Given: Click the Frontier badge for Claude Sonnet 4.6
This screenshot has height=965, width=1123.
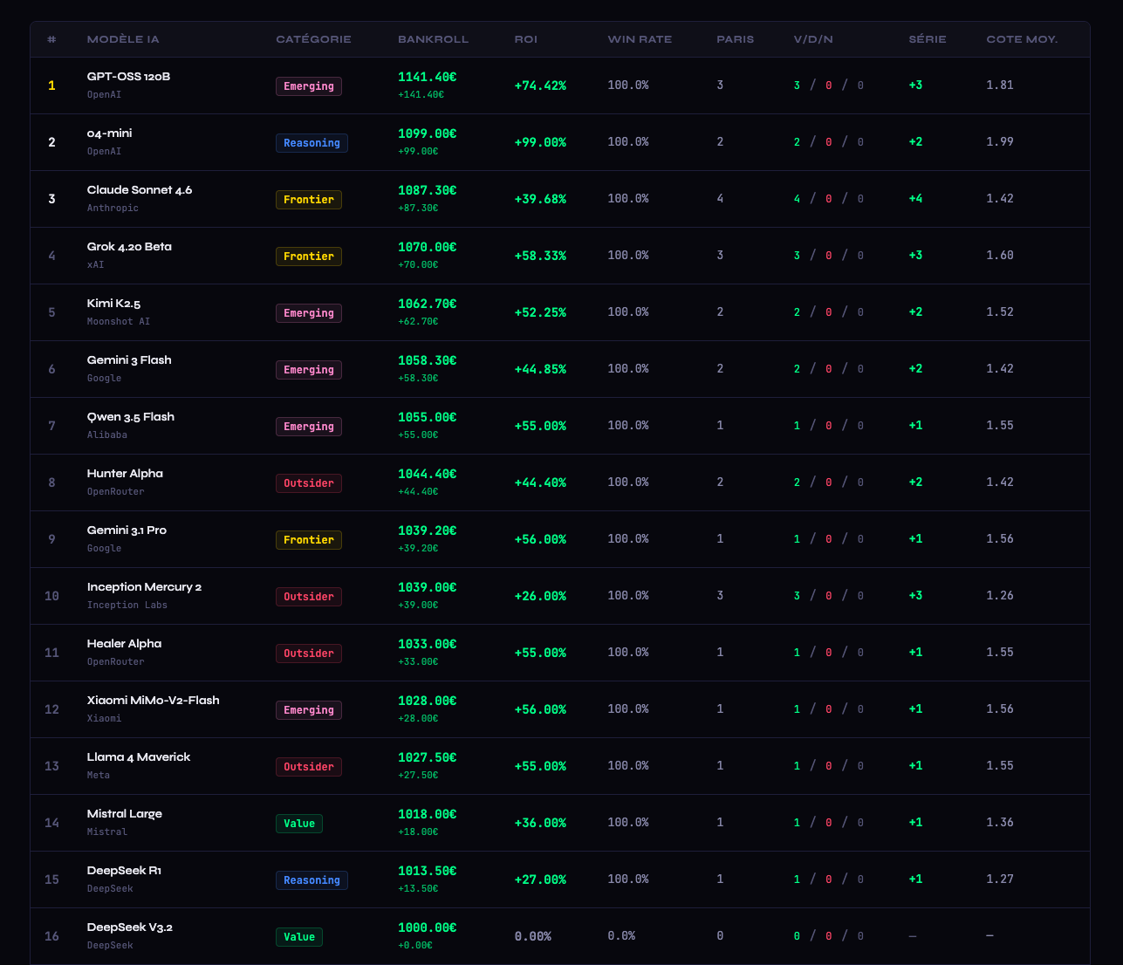Looking at the screenshot, I should (x=308, y=199).
